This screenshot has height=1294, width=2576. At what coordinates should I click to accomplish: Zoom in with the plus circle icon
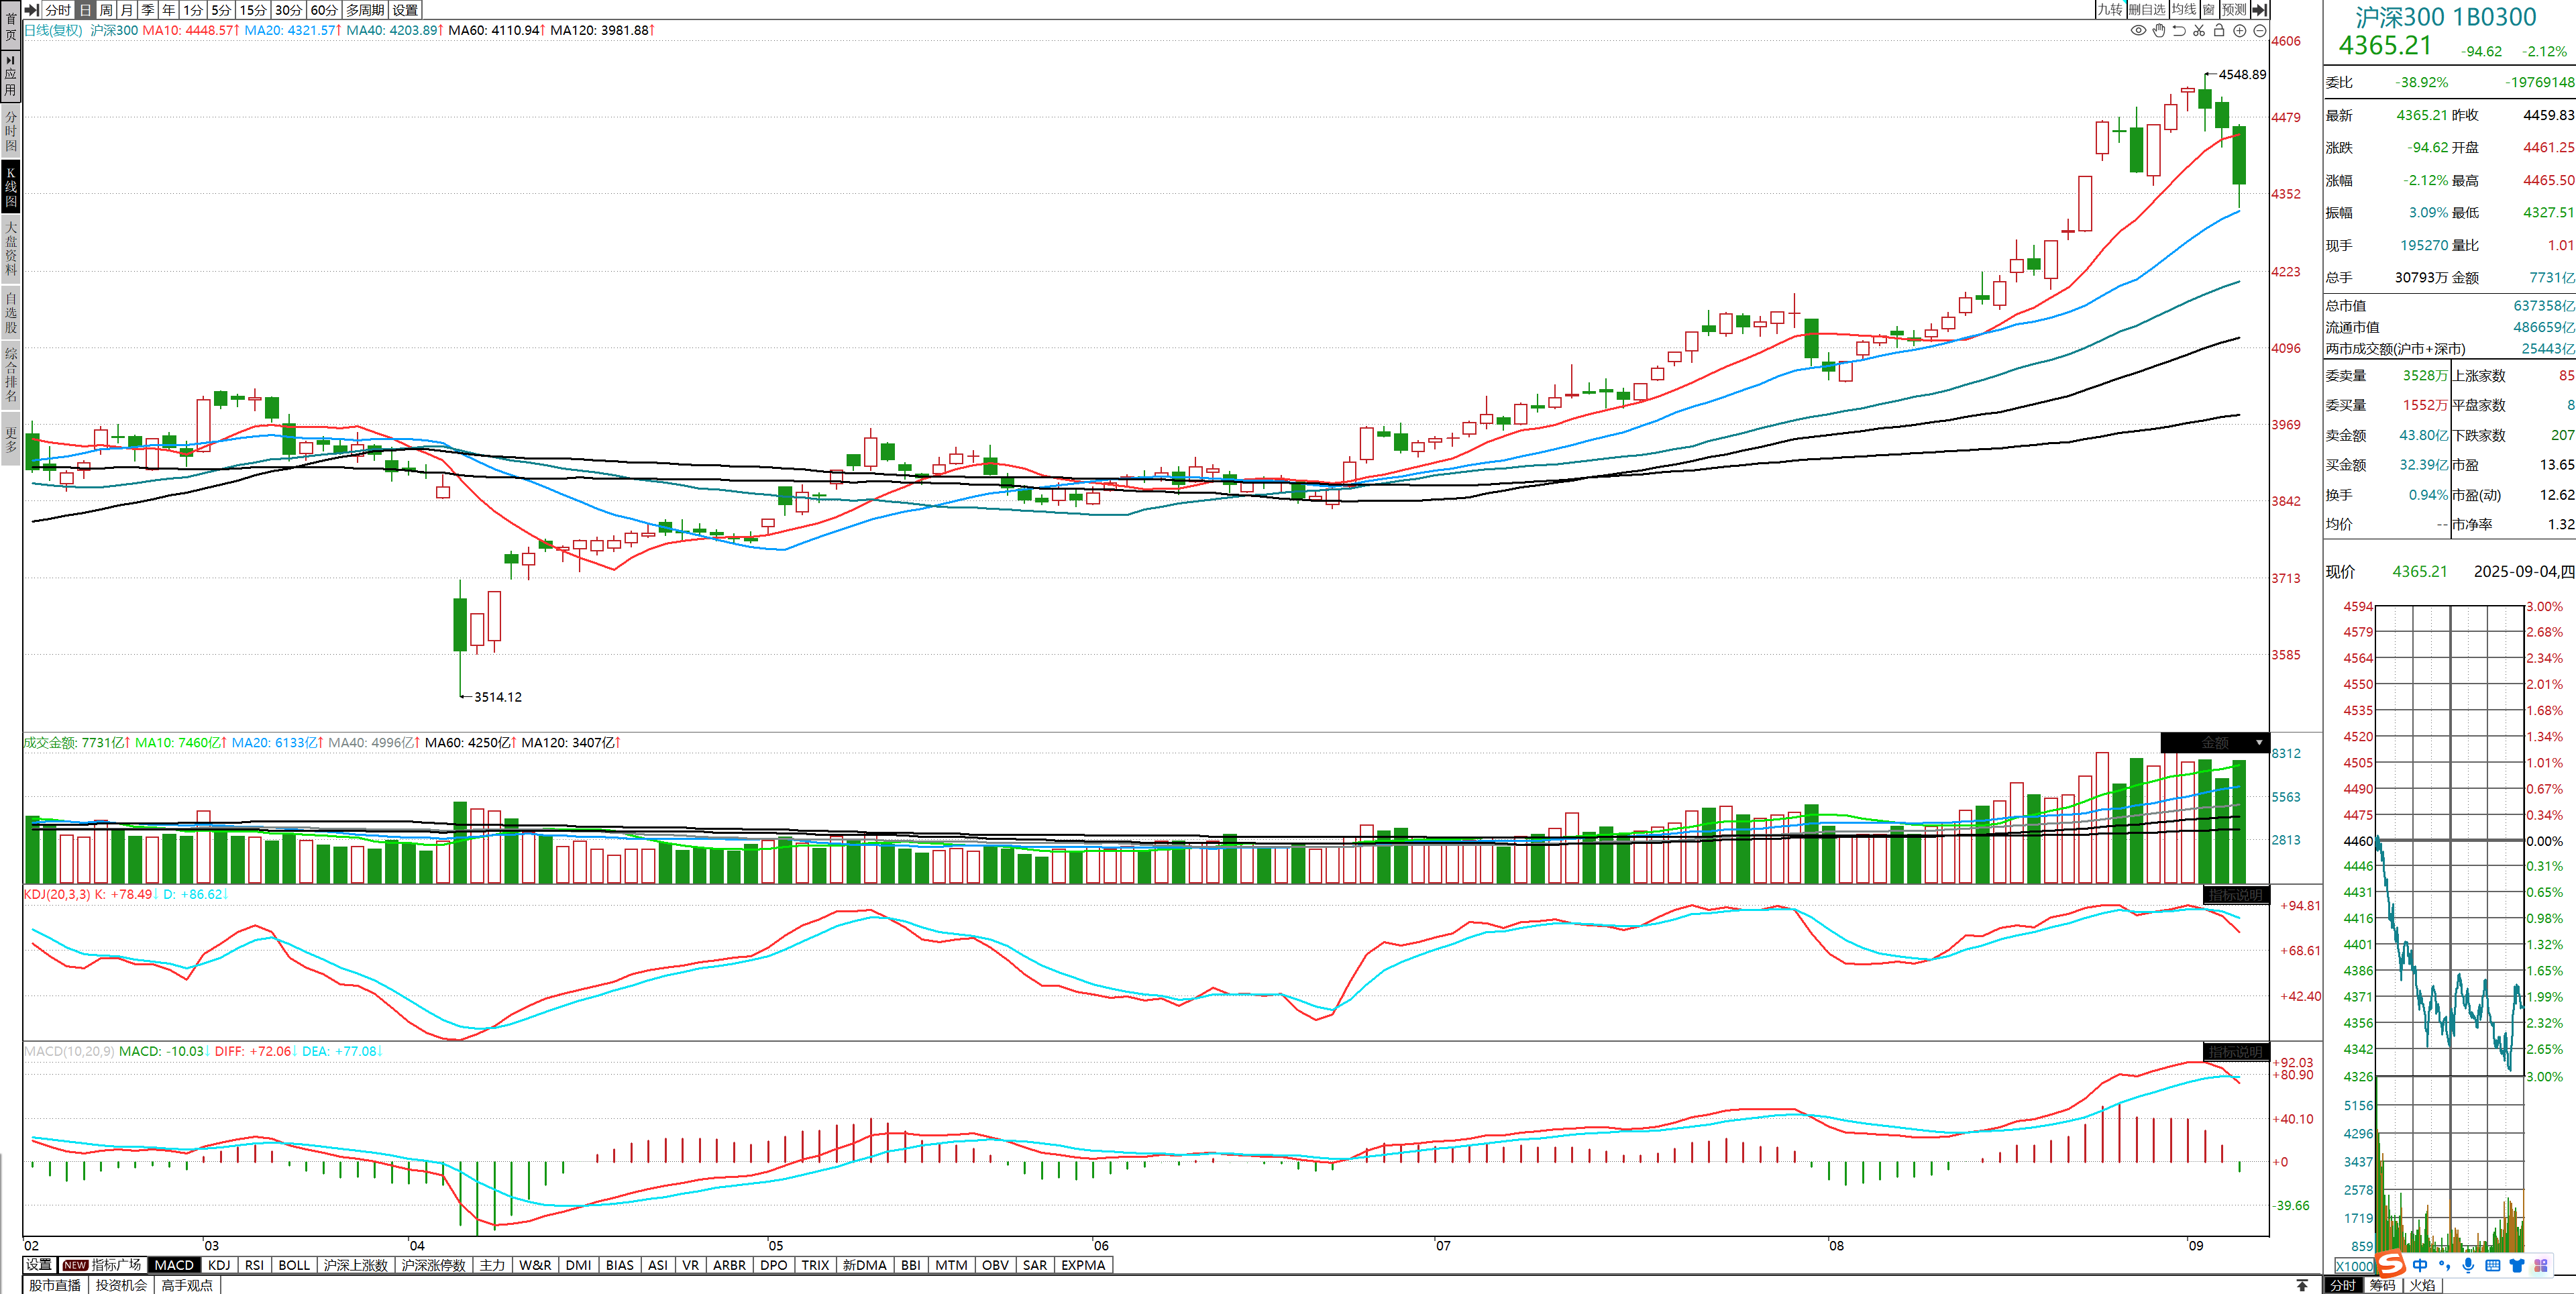[x=2240, y=30]
